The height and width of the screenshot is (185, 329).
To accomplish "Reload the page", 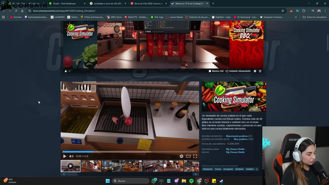I will click(16, 11).
